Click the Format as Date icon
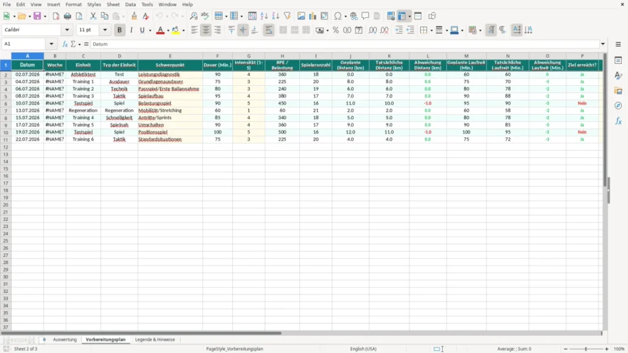This screenshot has width=628, height=353. [359, 30]
